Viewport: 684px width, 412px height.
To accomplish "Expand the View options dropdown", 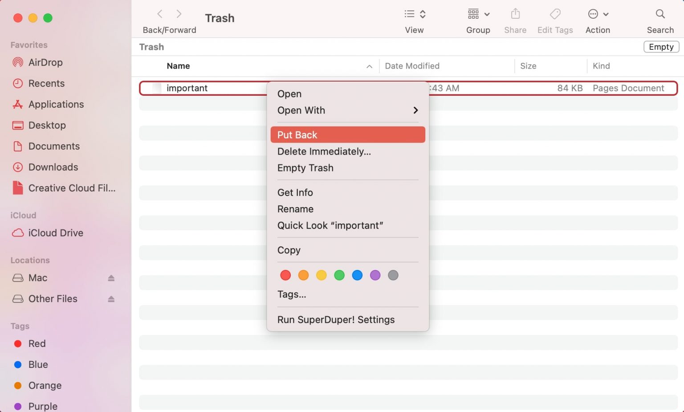I will click(414, 14).
